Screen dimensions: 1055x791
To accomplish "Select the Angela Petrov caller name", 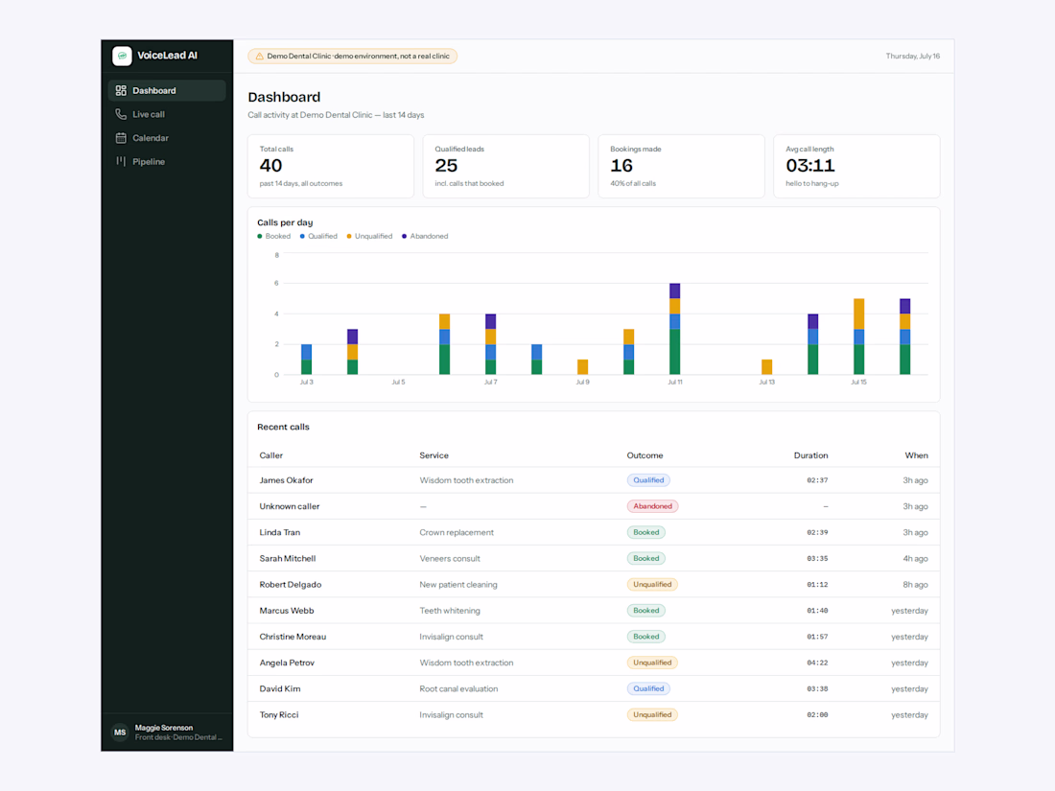I will coord(287,663).
